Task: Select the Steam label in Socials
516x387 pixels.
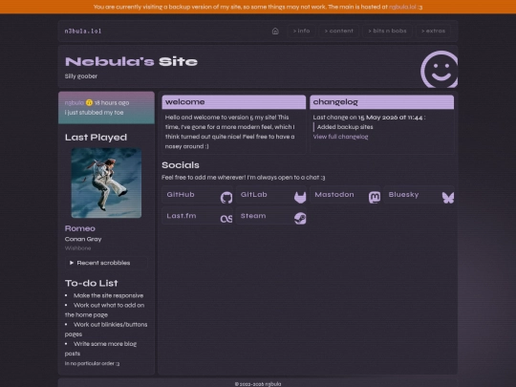Action: tap(253, 216)
